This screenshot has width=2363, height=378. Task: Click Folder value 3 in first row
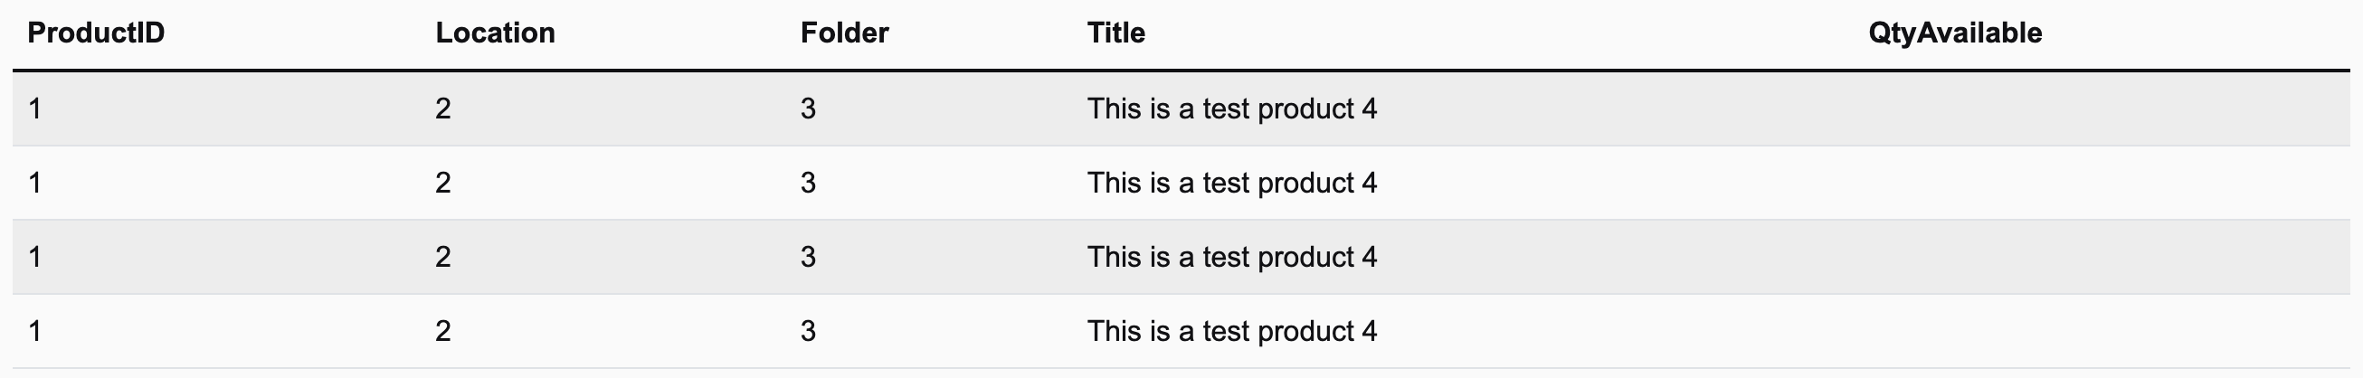click(x=808, y=109)
